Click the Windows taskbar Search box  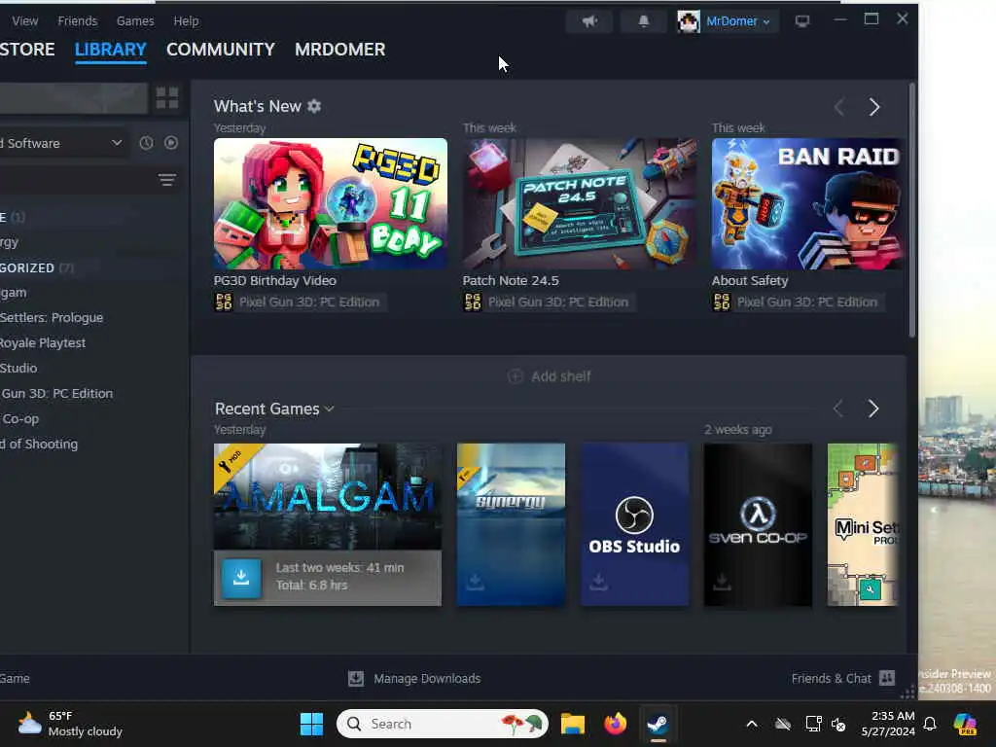point(443,724)
